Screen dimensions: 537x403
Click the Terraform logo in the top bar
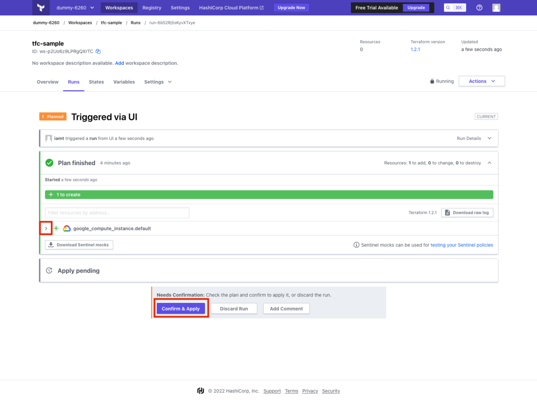41,8
